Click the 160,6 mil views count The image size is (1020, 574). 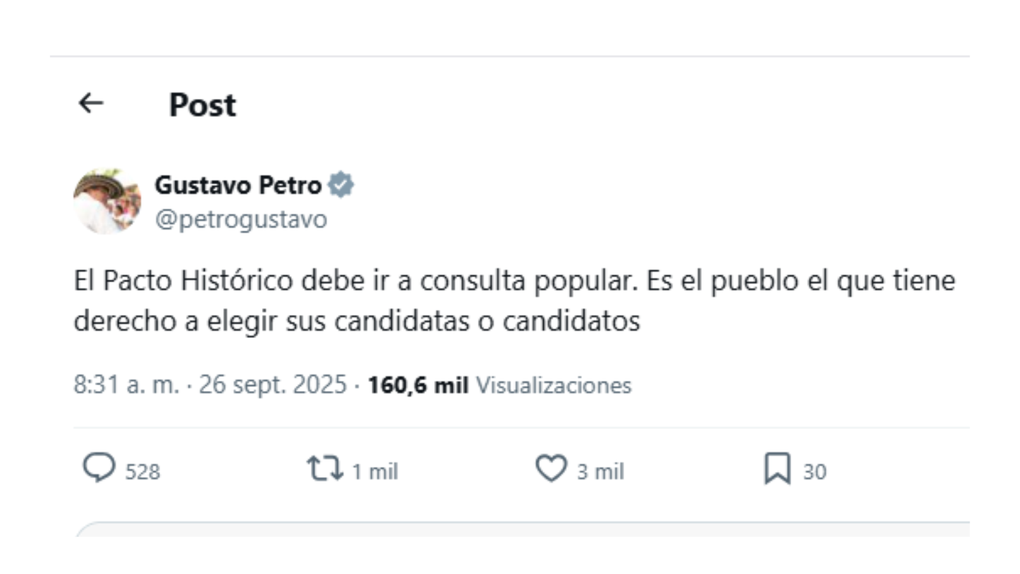click(x=418, y=385)
